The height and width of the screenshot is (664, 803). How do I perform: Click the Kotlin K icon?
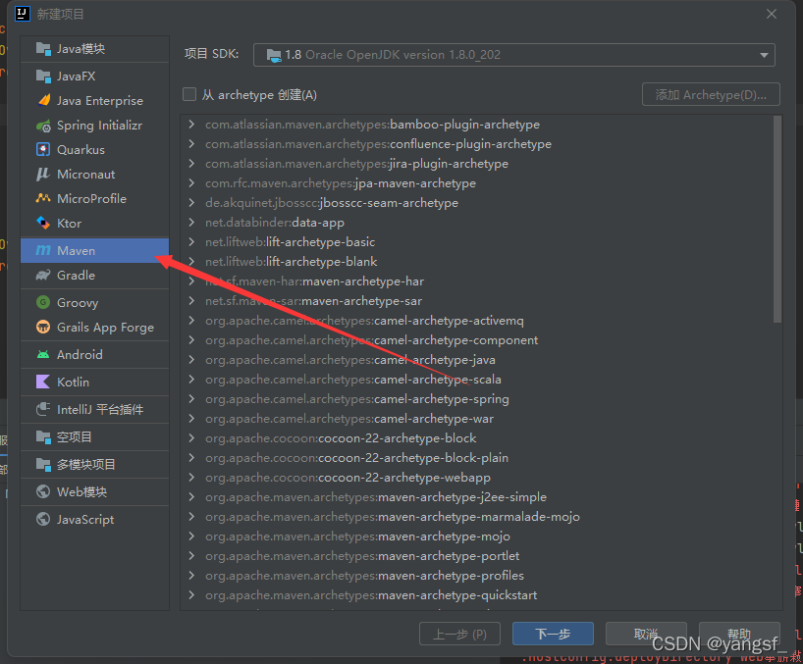pos(43,382)
